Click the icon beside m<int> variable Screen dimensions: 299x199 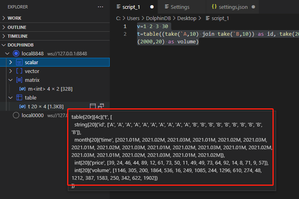pos(23,89)
